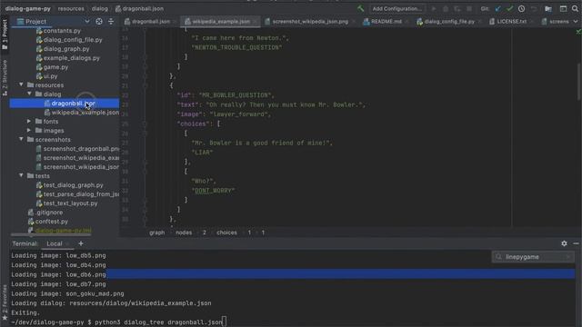Click Git commit green checkmark
Viewport: 582px width, 327px height.
point(510,8)
